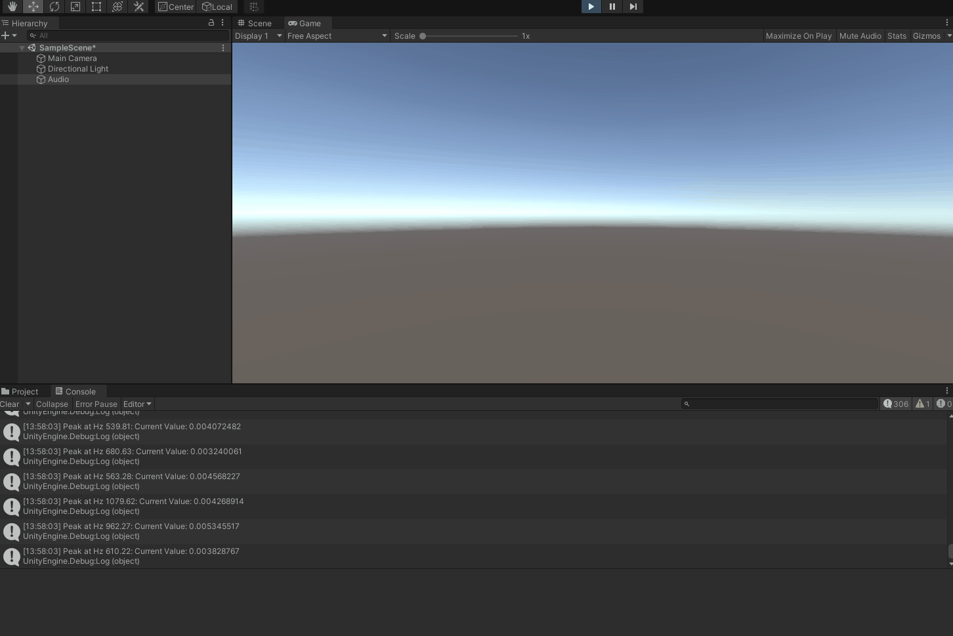Select the Rect tool

[x=96, y=7]
